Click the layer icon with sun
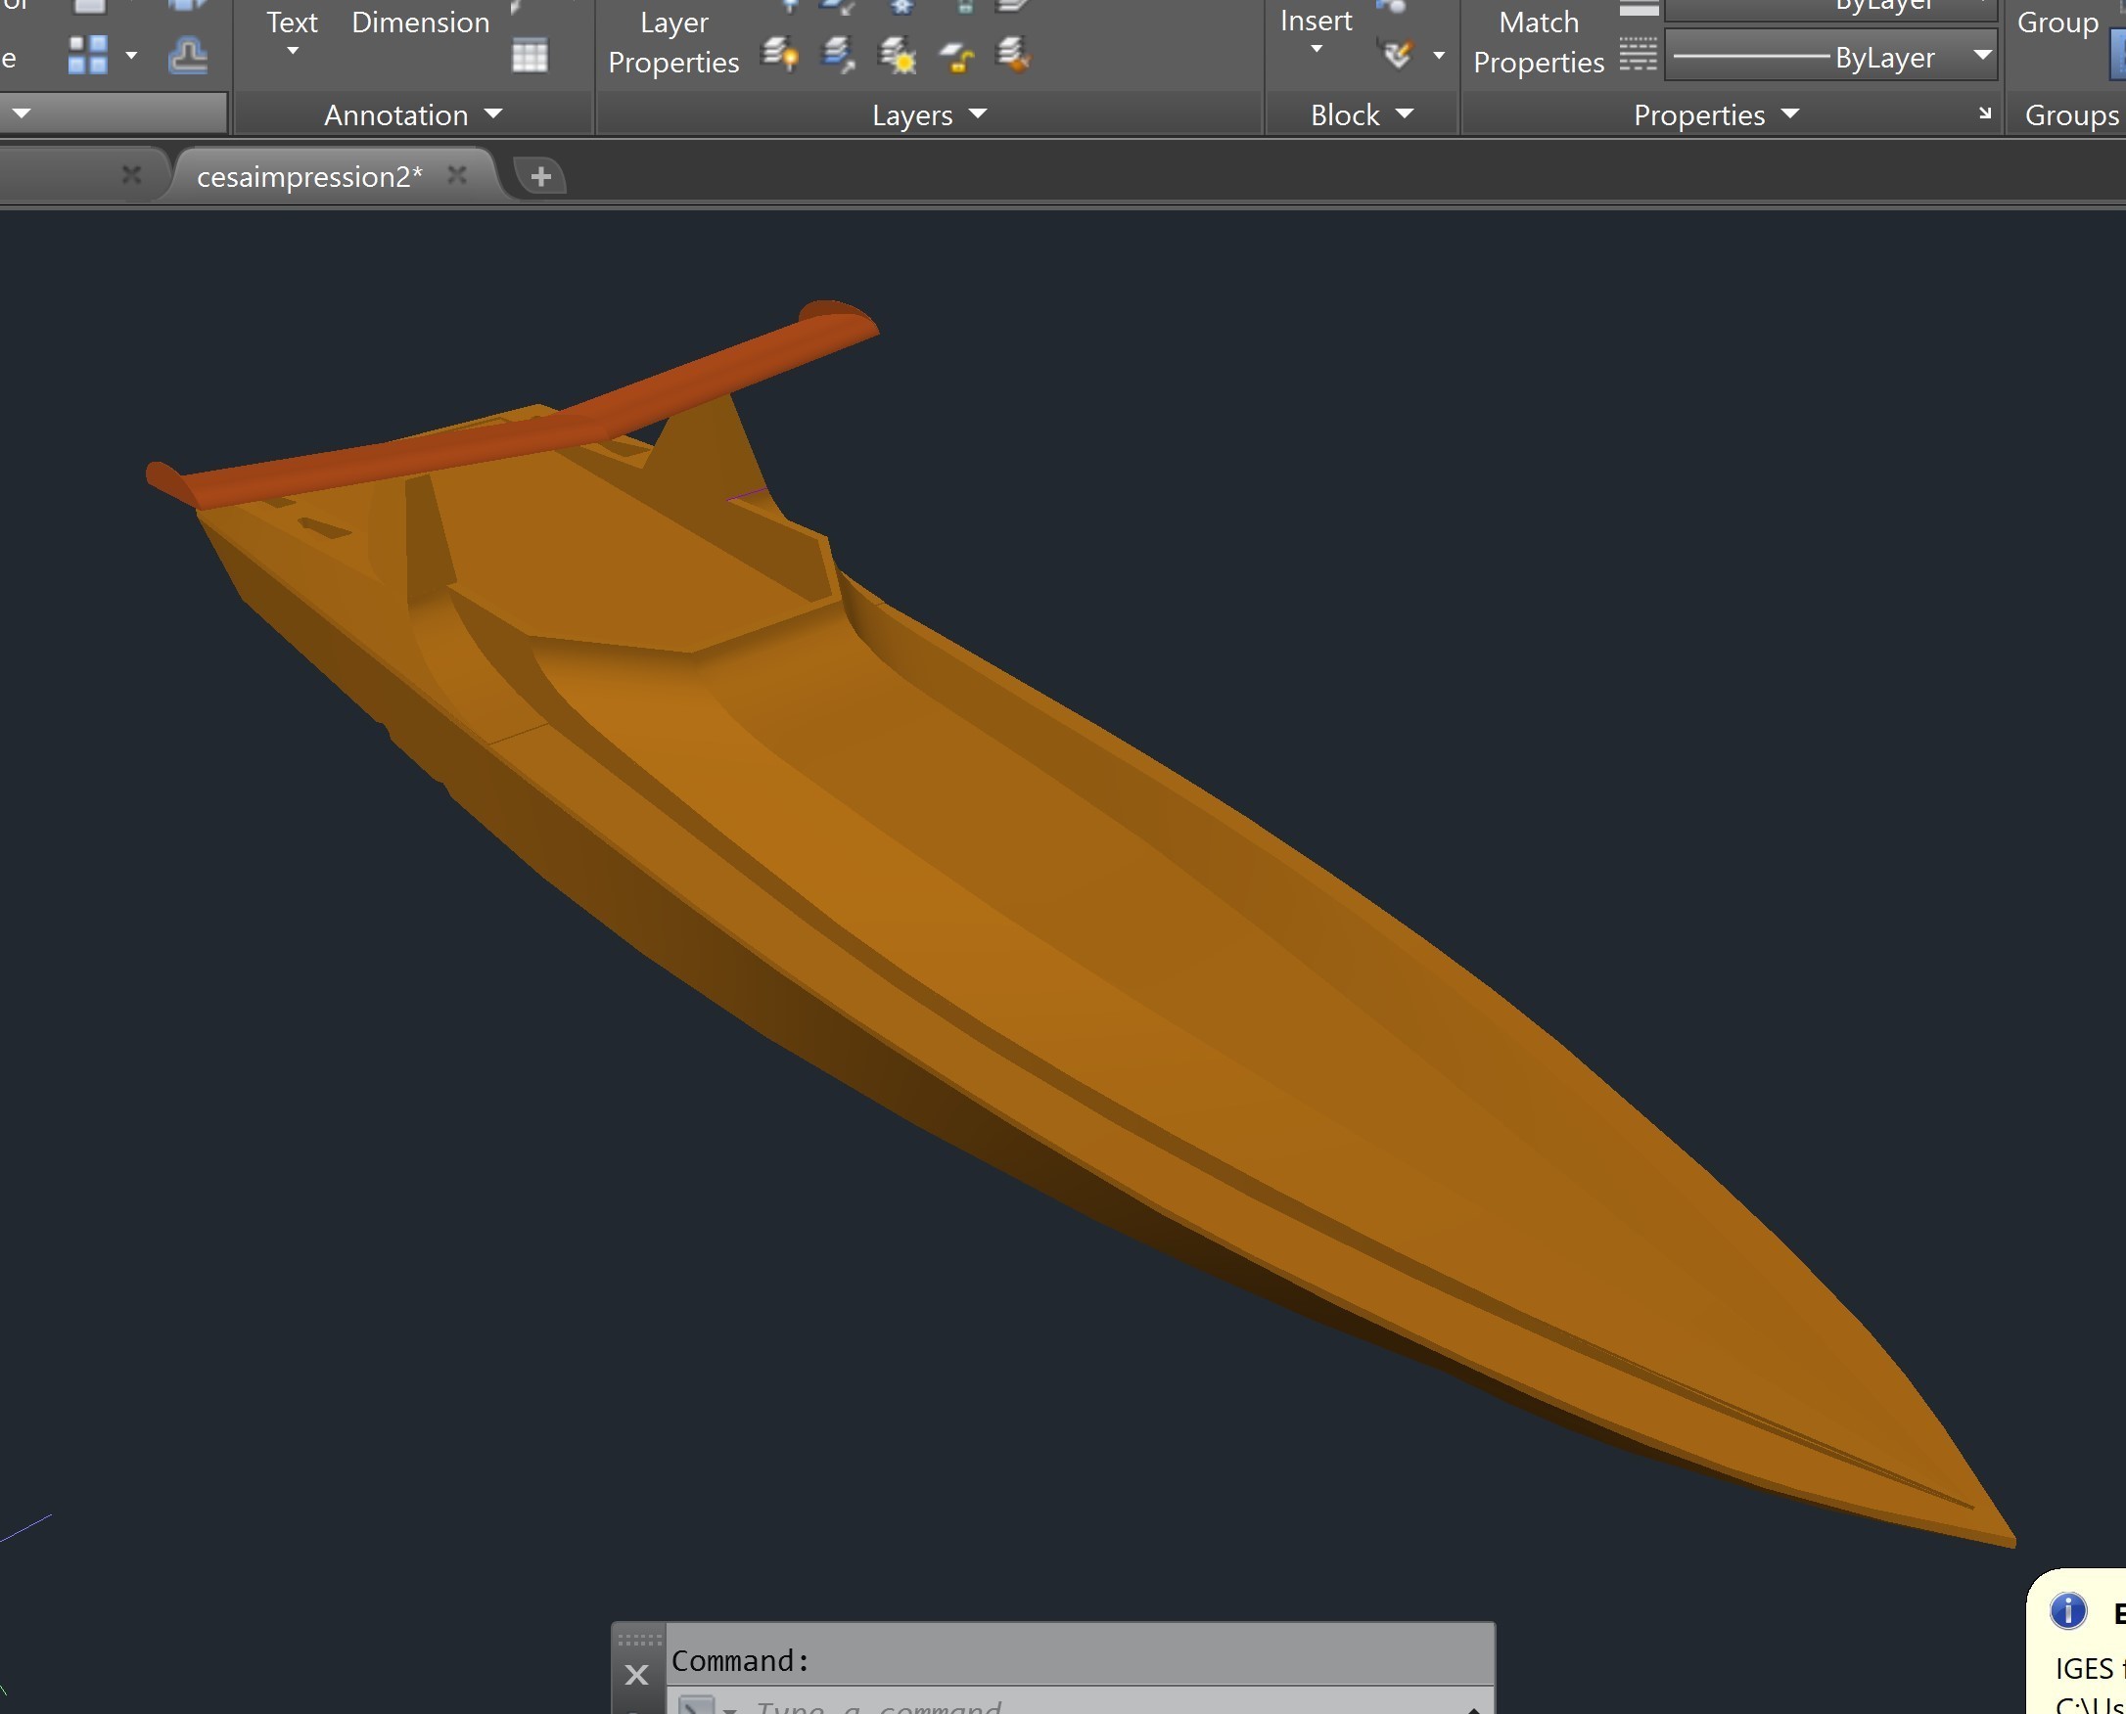Image resolution: width=2126 pixels, height=1714 pixels. (897, 56)
